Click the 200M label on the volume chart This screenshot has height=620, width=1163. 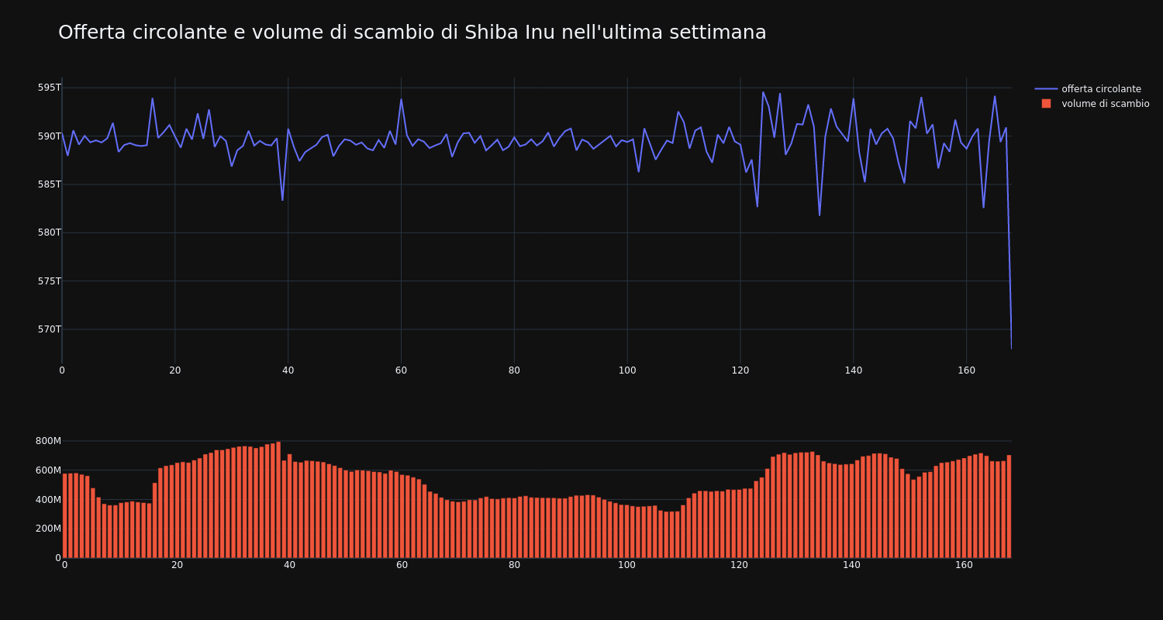pos(47,529)
